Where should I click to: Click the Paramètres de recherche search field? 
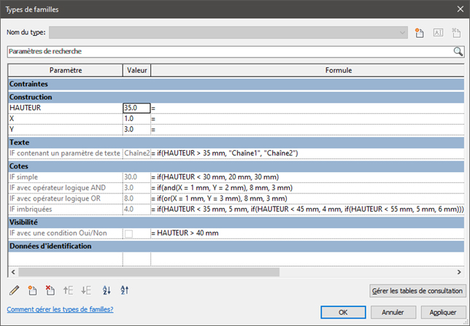point(230,52)
